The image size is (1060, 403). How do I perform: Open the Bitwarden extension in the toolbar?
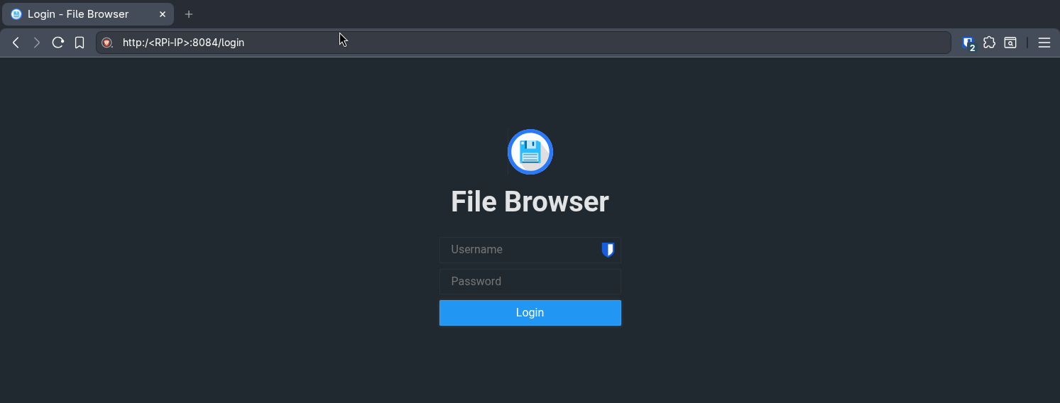(968, 43)
